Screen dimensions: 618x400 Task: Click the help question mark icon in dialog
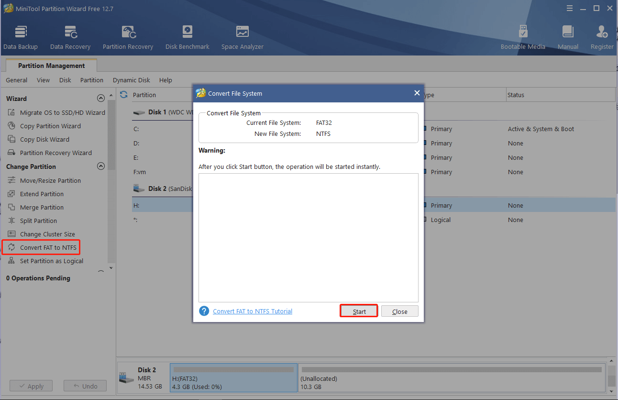click(x=204, y=311)
